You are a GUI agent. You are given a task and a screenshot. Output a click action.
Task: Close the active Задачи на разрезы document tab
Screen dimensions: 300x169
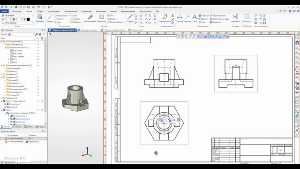coord(75,30)
